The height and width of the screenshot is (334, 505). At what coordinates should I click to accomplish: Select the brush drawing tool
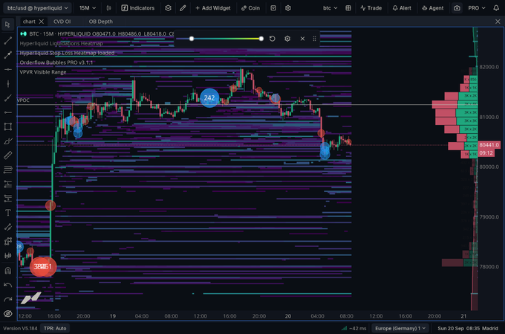click(x=7, y=141)
